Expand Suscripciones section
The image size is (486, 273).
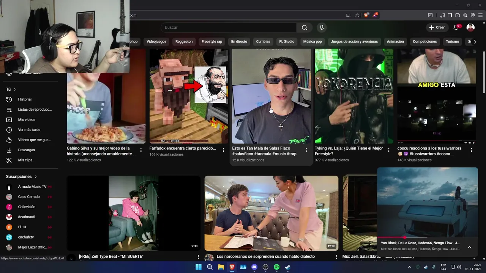pos(36,177)
